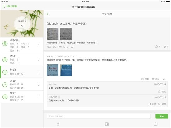171x128 pixels.
Task: Tap the image picker icon
Action: point(107,124)
